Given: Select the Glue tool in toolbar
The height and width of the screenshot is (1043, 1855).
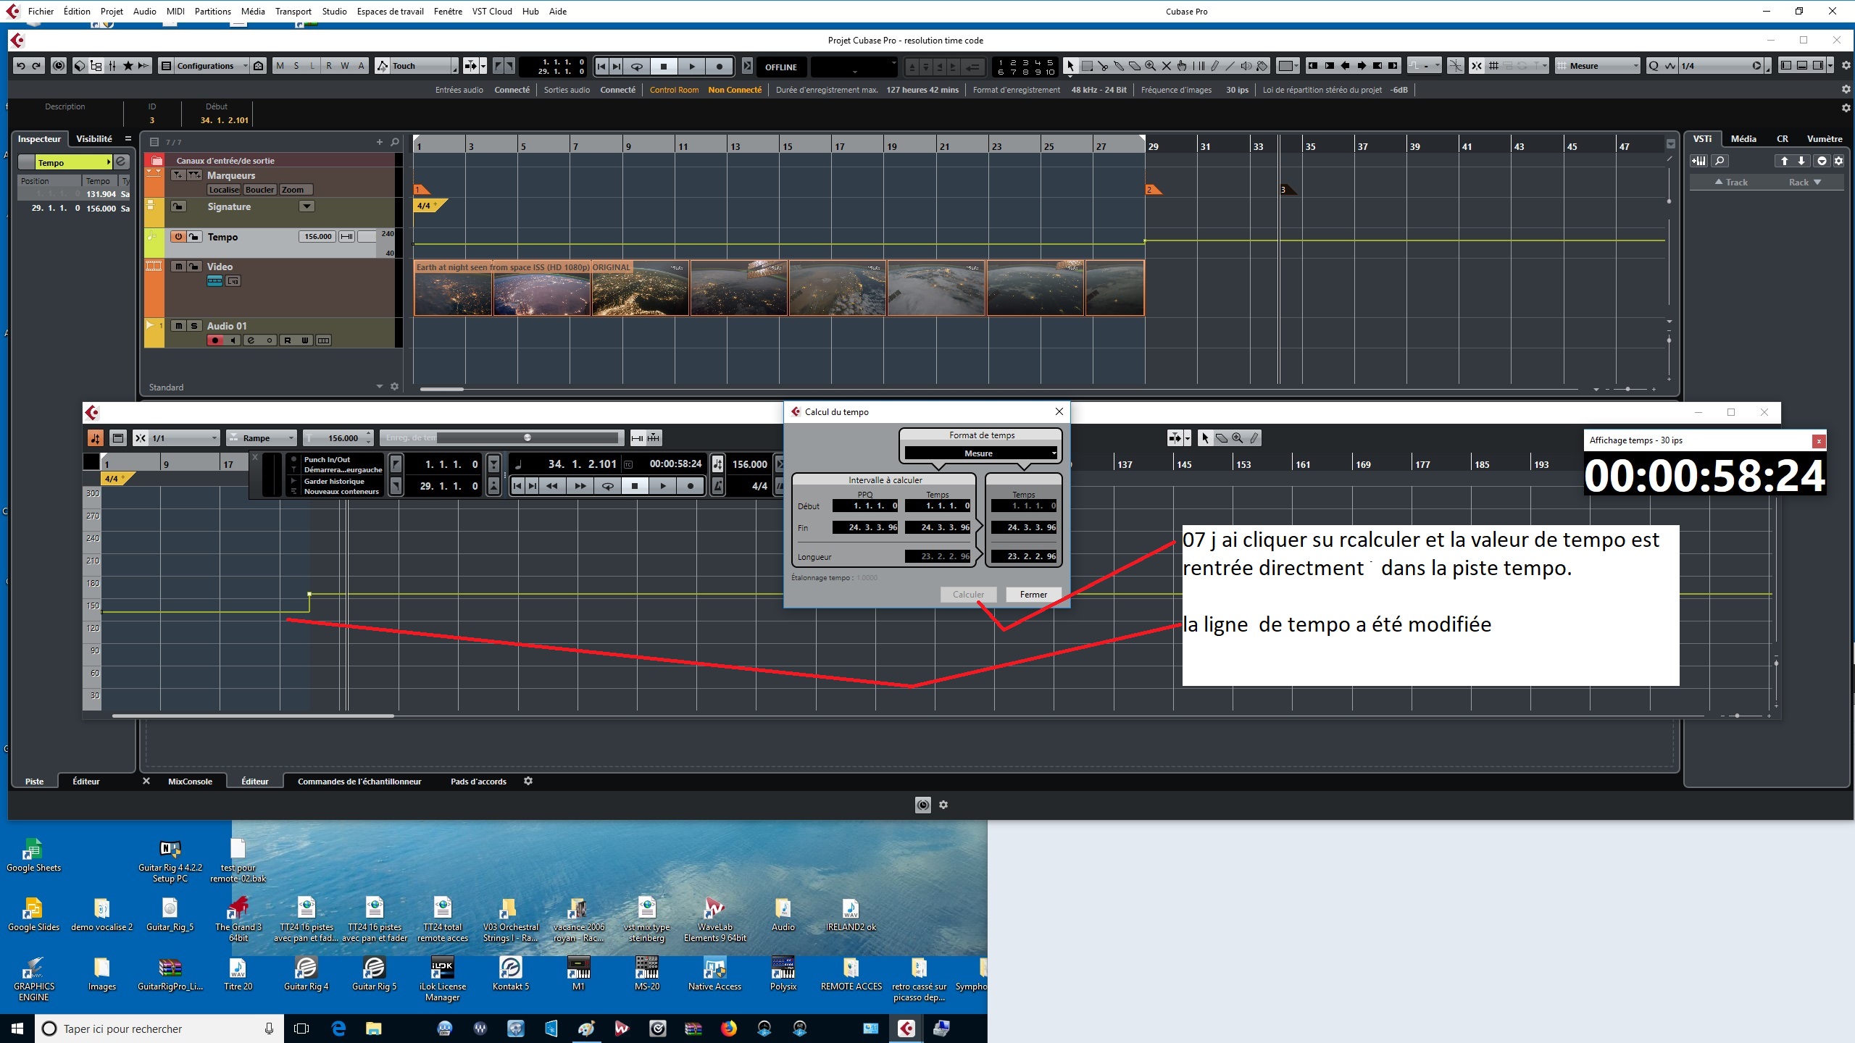Looking at the screenshot, I should (1119, 66).
